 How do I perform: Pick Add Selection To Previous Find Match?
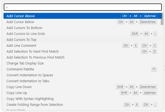tap(35, 57)
